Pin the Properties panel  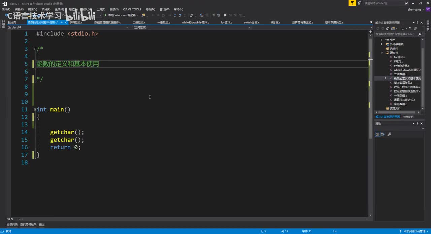point(418,123)
